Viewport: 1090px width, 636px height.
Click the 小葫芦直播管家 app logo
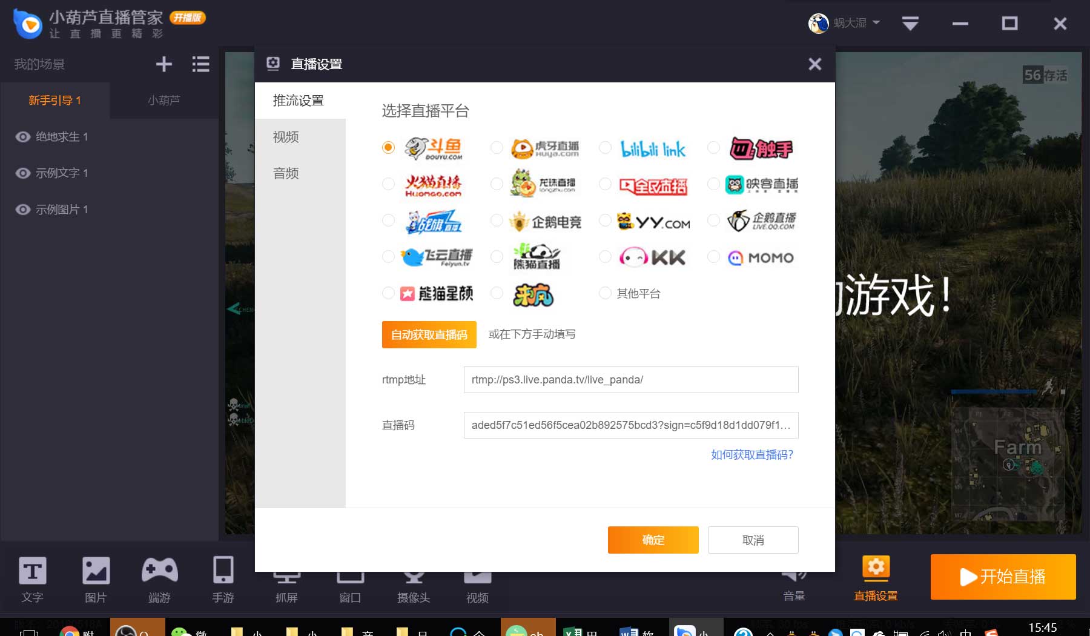tap(27, 24)
